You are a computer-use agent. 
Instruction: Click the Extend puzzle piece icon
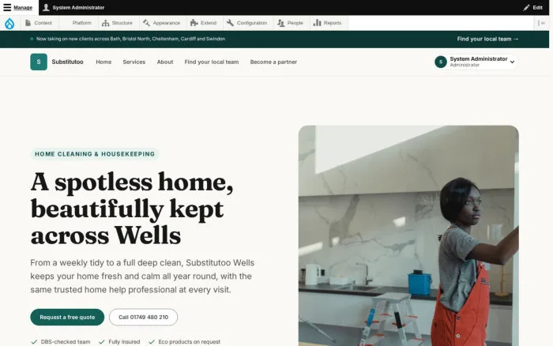point(194,23)
